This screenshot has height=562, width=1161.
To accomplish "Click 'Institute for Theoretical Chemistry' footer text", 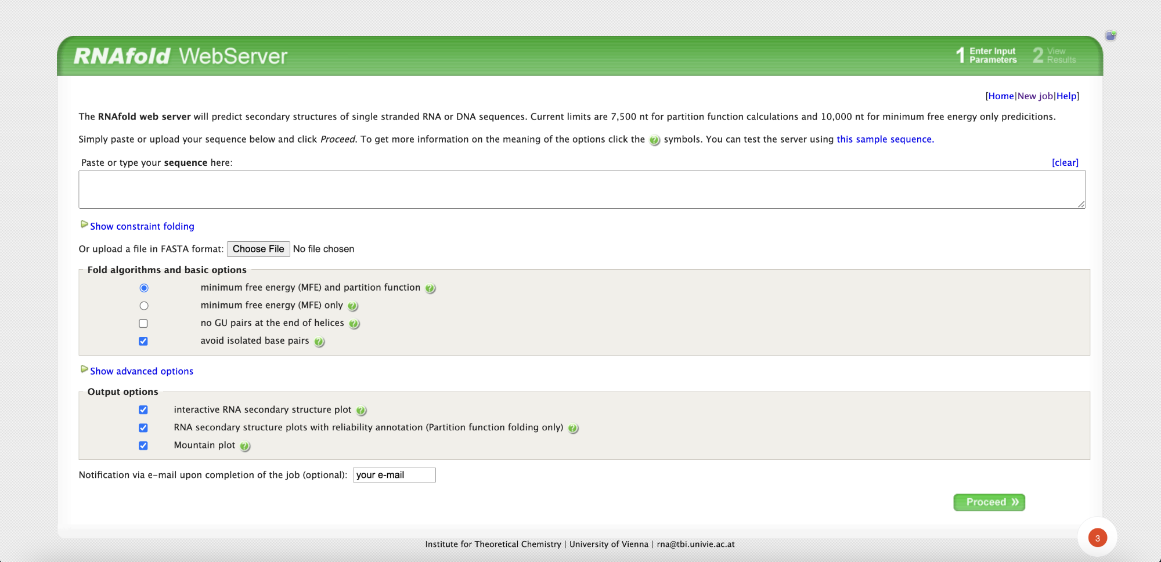I will (493, 544).
